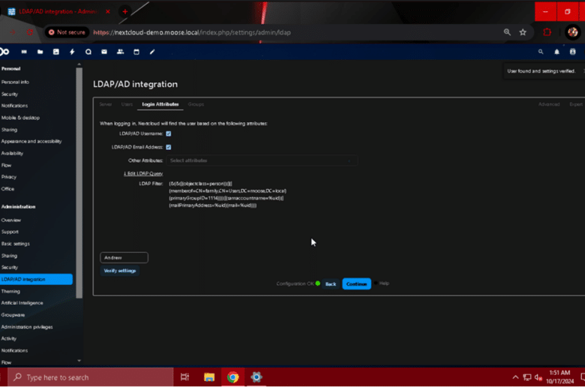Open the Advanced tab
The image size is (585, 387).
tap(549, 104)
